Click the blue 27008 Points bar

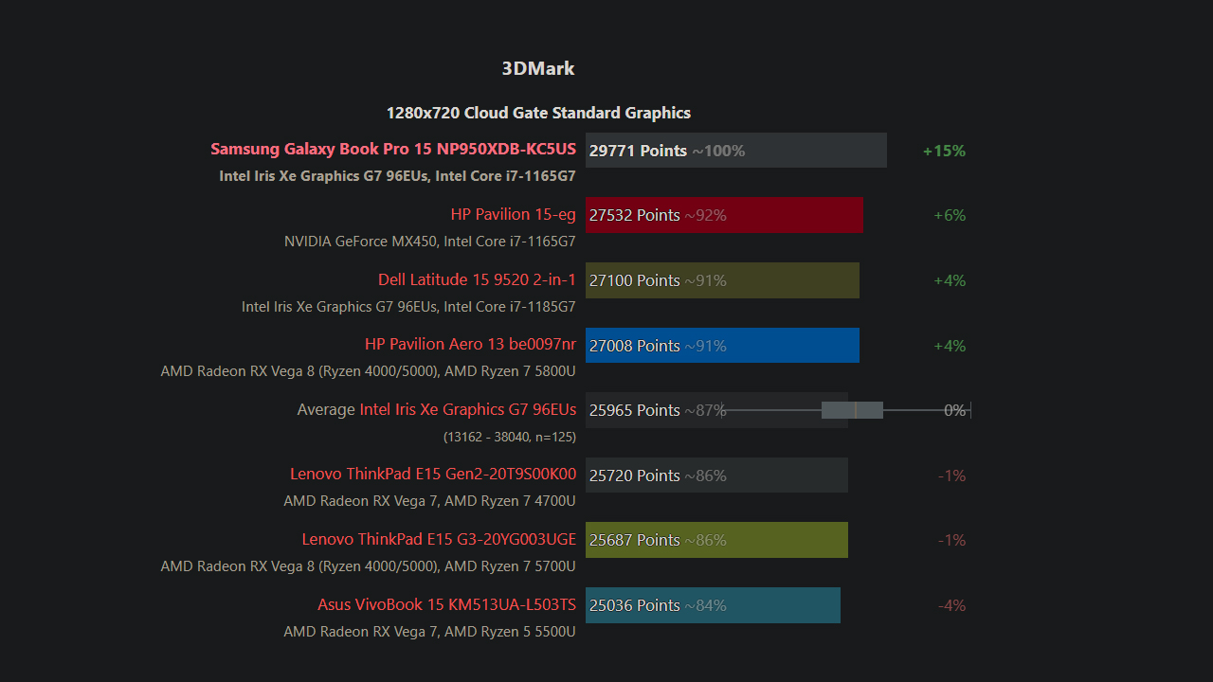722,345
